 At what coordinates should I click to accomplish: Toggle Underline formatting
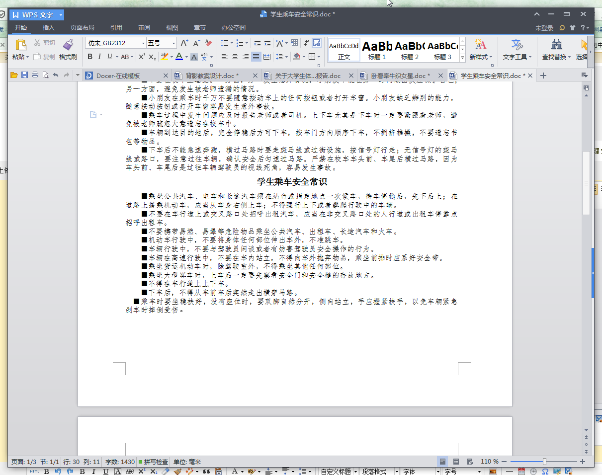coord(110,57)
